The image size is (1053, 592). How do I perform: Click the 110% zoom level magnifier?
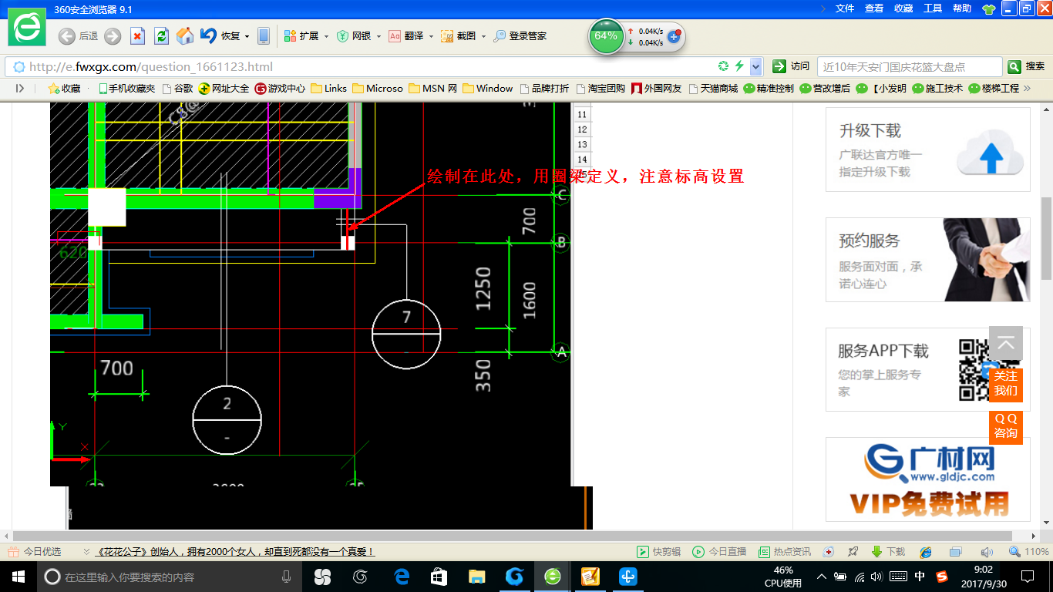tap(1029, 552)
